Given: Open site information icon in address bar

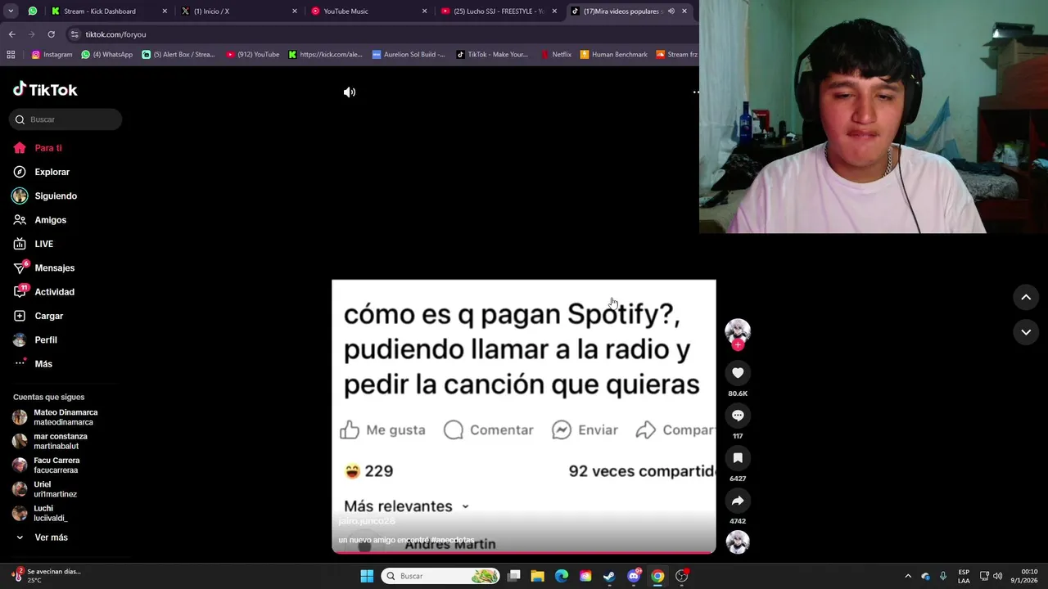Looking at the screenshot, I should [75, 34].
